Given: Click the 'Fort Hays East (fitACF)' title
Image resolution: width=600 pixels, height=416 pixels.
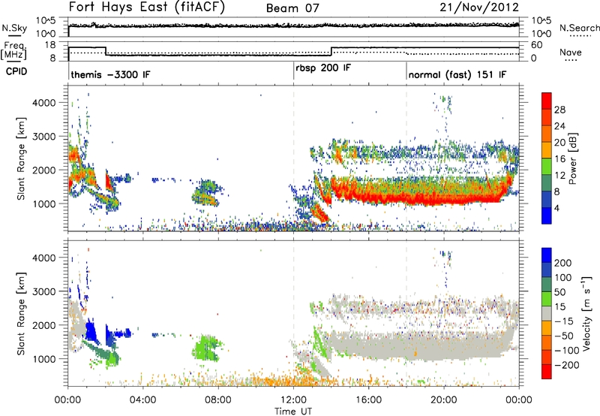Looking at the screenshot, I should point(147,7).
